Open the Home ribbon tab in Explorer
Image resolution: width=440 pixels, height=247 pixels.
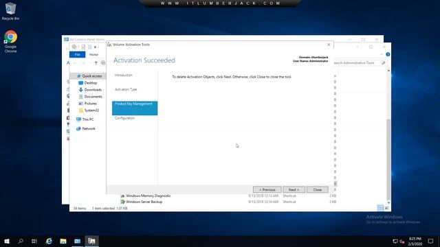pos(93,55)
